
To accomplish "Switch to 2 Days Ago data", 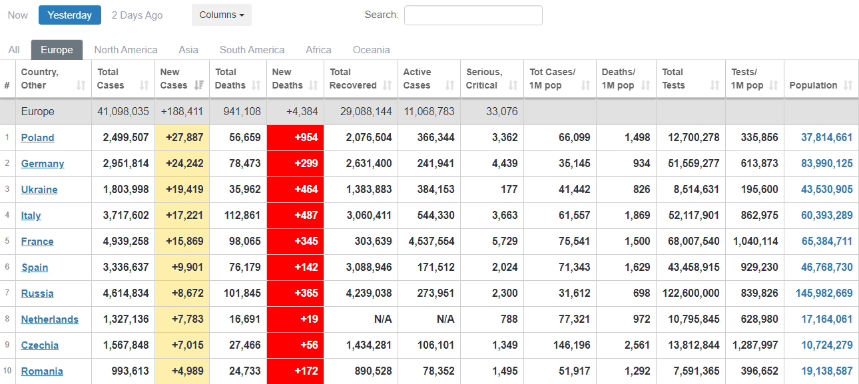I will point(137,15).
